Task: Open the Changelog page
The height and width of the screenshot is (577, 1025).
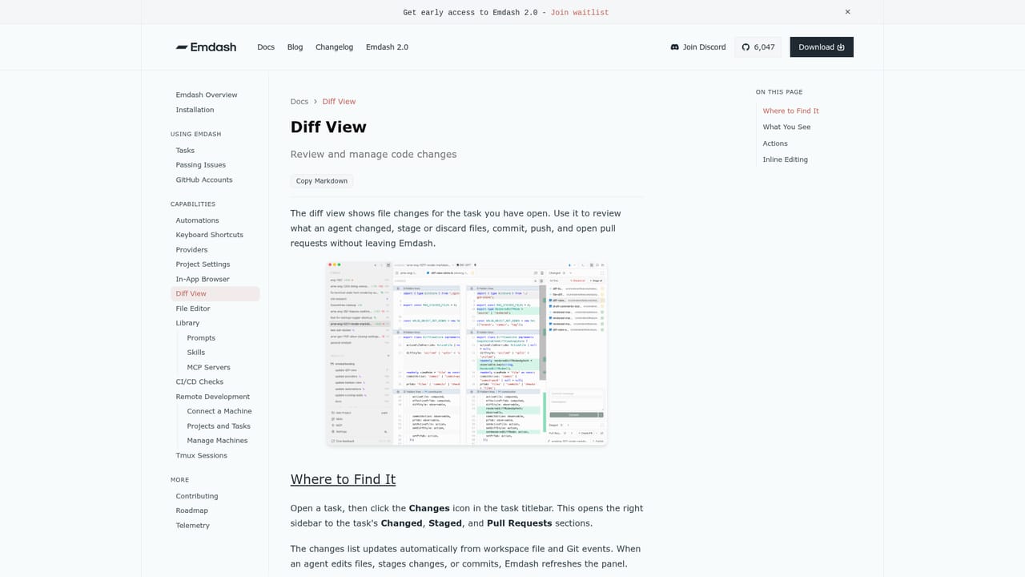Action: (x=334, y=47)
